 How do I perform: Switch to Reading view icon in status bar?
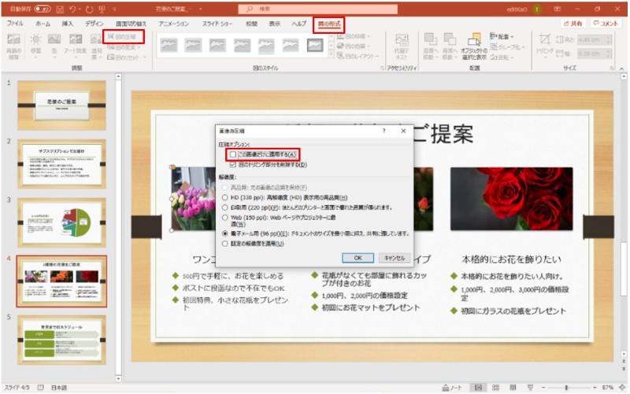[513, 388]
